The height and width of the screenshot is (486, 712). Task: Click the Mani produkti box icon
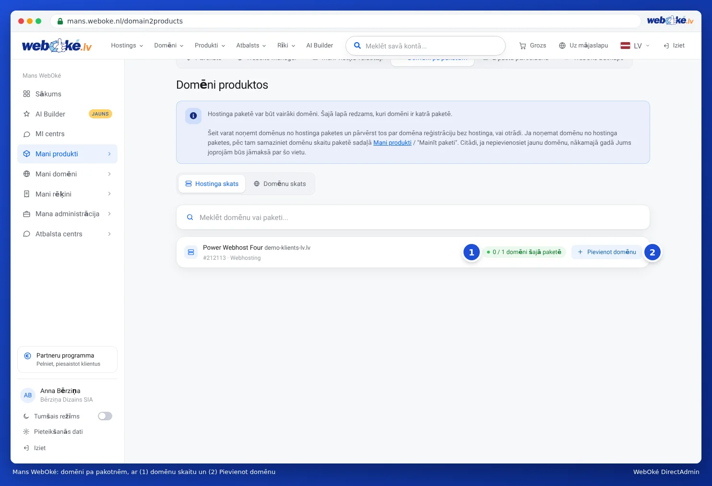coord(26,154)
